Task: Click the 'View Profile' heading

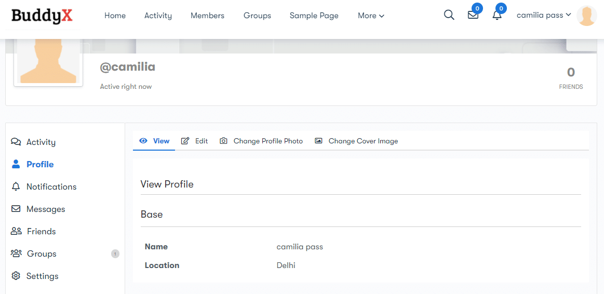Action: tap(167, 184)
